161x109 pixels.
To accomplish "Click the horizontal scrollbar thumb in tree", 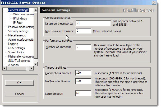I will (16, 68).
